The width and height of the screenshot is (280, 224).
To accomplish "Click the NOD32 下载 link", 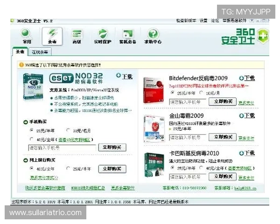I will [127, 77].
